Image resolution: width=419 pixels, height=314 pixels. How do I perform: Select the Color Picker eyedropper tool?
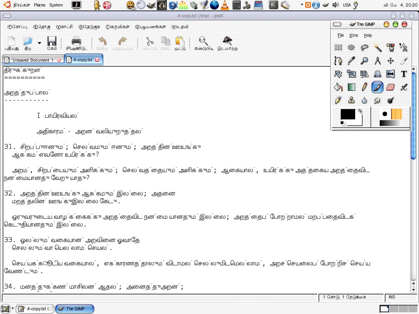[351, 61]
